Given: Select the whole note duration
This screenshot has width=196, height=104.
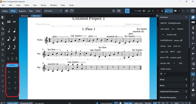Looking at the screenshot, I should [14, 22].
